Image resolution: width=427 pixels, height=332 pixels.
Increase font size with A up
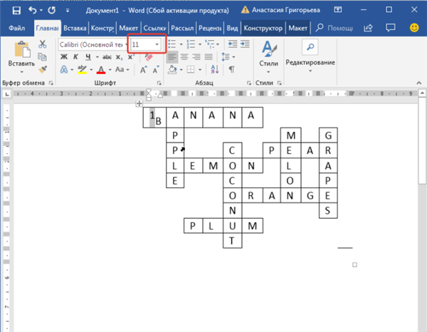pyautogui.click(x=143, y=70)
